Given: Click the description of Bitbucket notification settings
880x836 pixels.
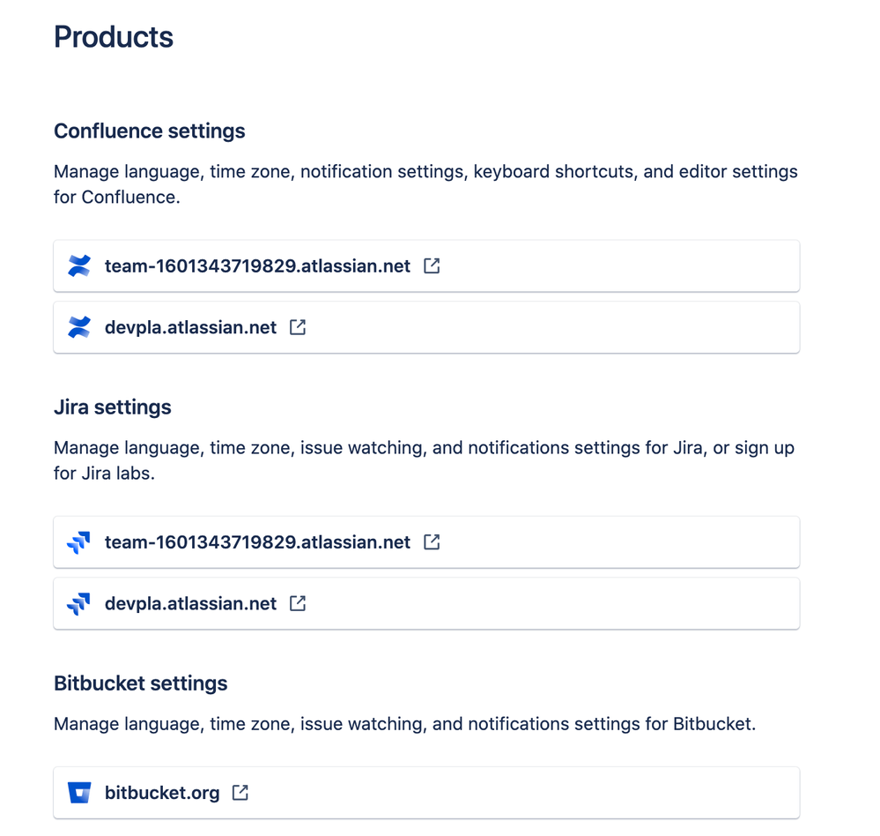Looking at the screenshot, I should (x=404, y=724).
